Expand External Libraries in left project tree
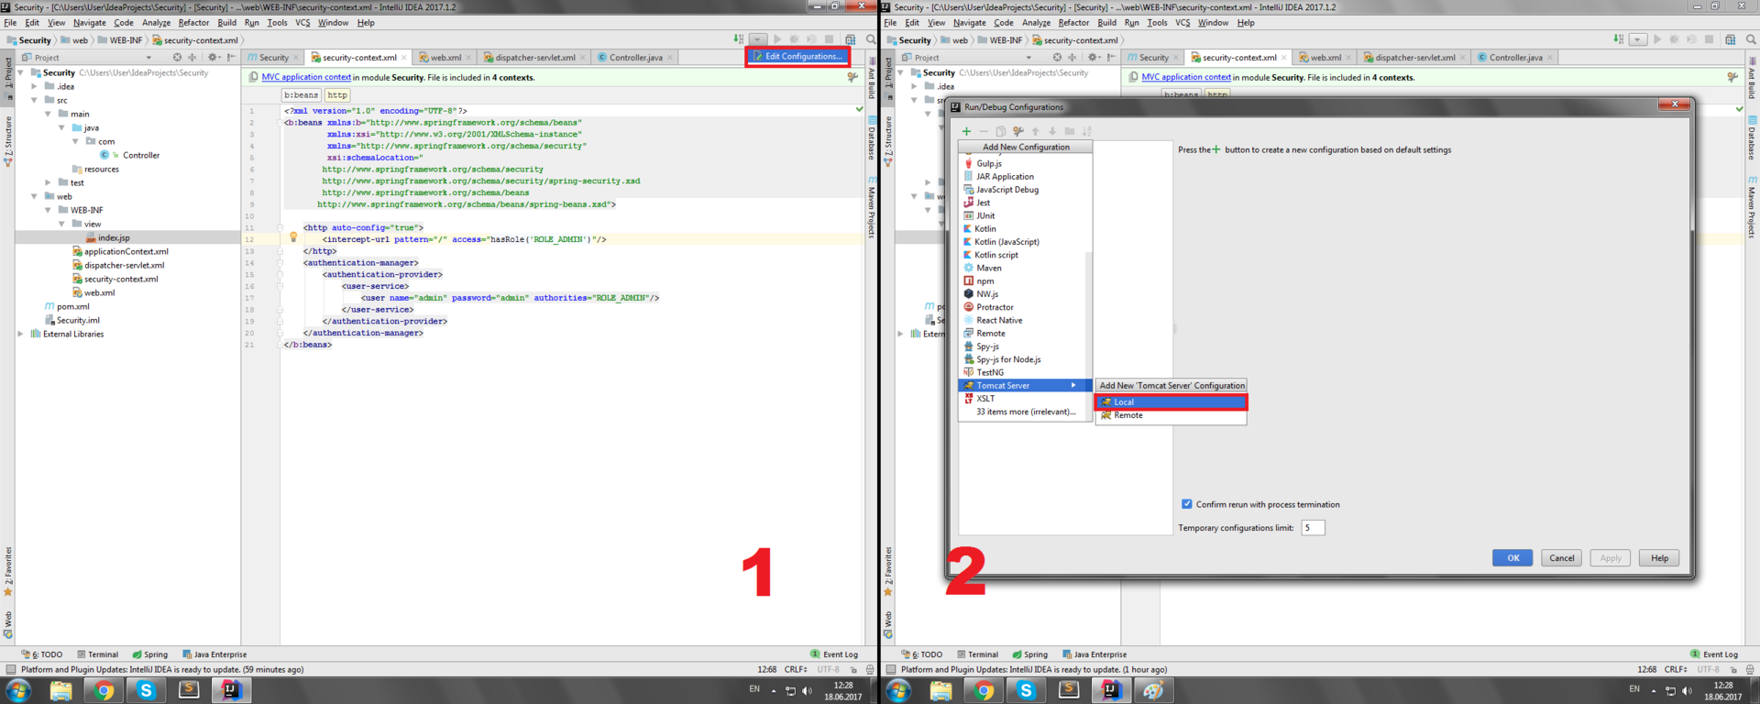 pos(21,334)
